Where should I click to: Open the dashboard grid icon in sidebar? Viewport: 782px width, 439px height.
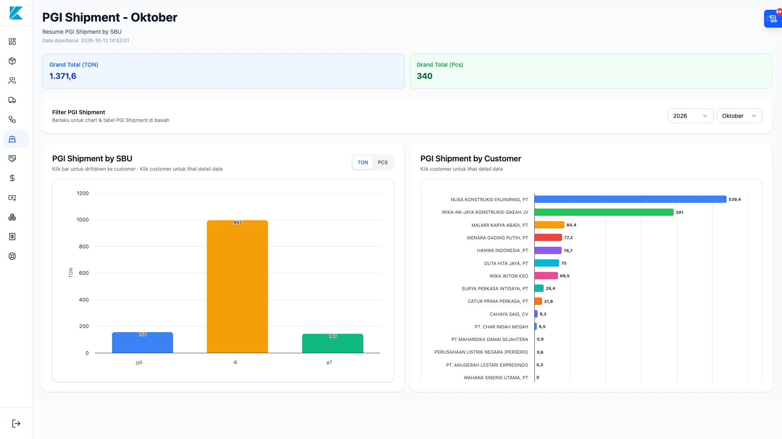[x=12, y=41]
